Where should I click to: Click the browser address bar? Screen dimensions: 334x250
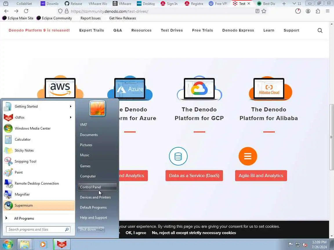tap(162, 11)
